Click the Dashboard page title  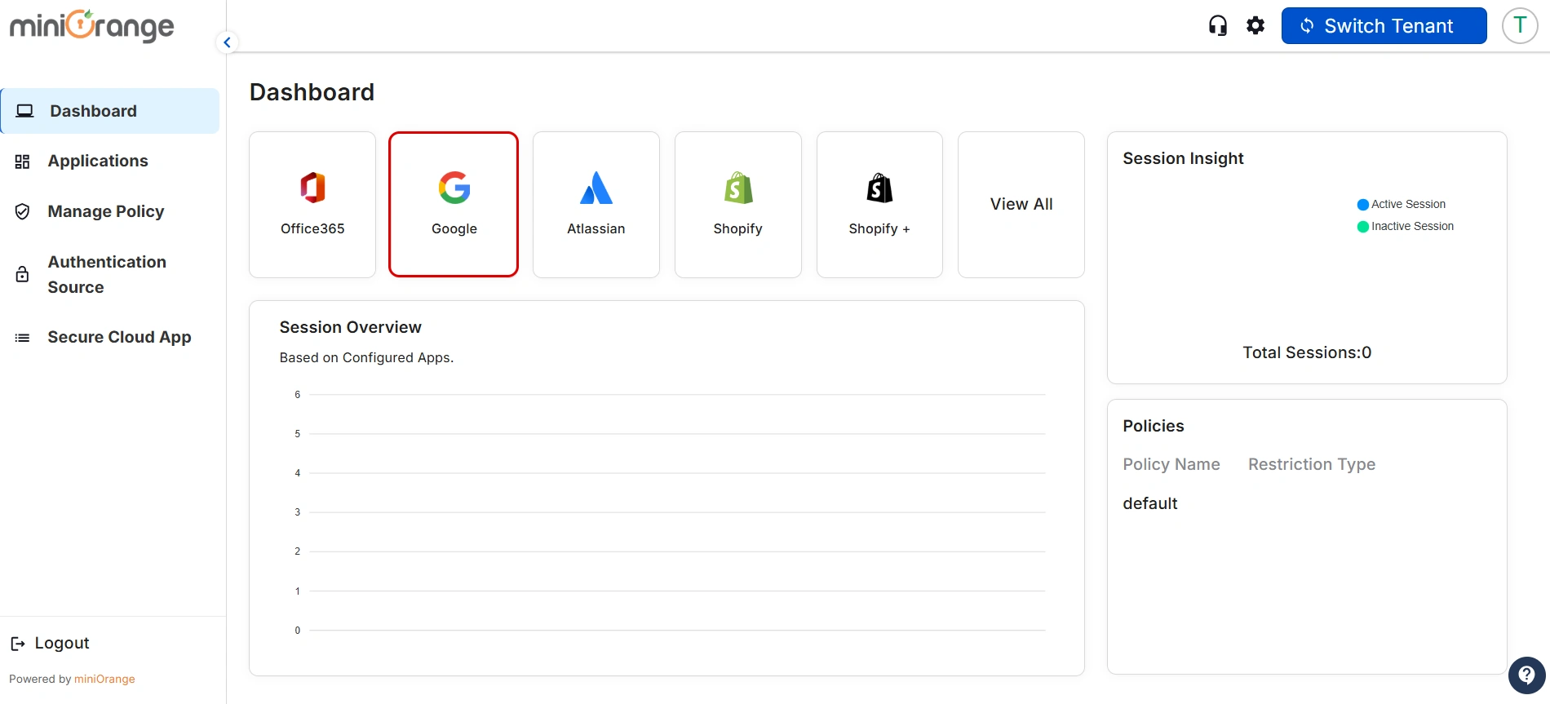point(312,92)
